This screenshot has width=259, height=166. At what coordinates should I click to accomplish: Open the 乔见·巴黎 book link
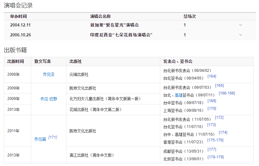tap(49, 99)
